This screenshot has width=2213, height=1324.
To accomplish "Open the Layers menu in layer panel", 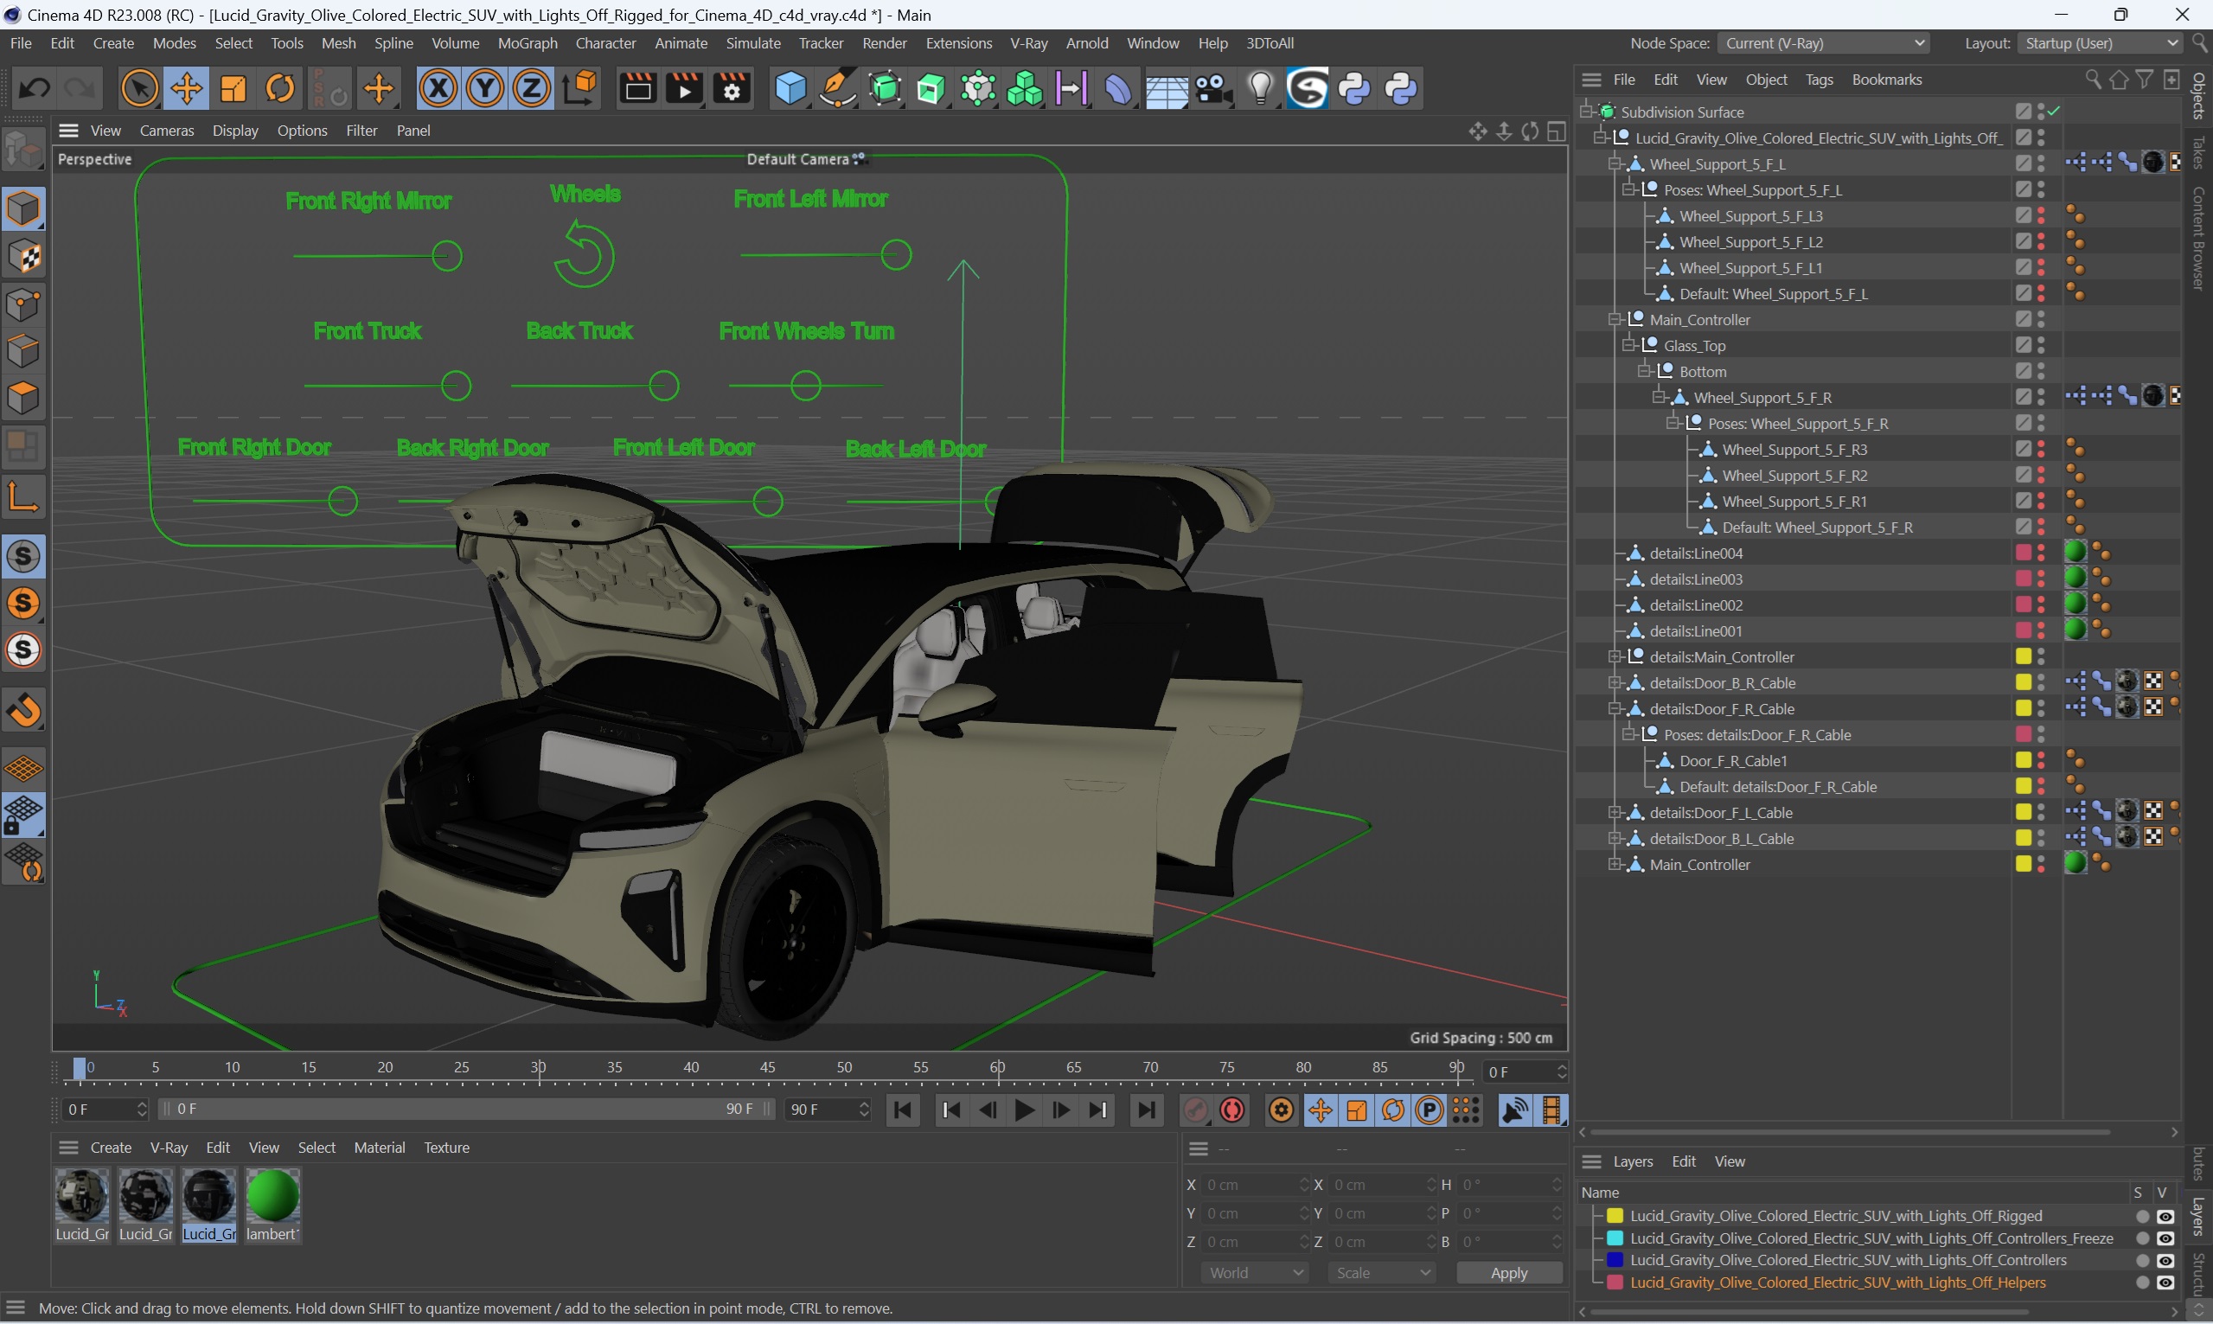I will point(1633,1161).
